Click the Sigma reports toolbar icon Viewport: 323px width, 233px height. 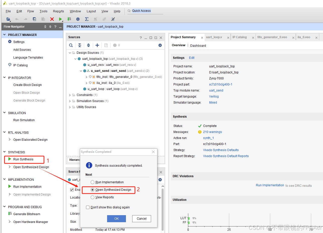[87, 19]
